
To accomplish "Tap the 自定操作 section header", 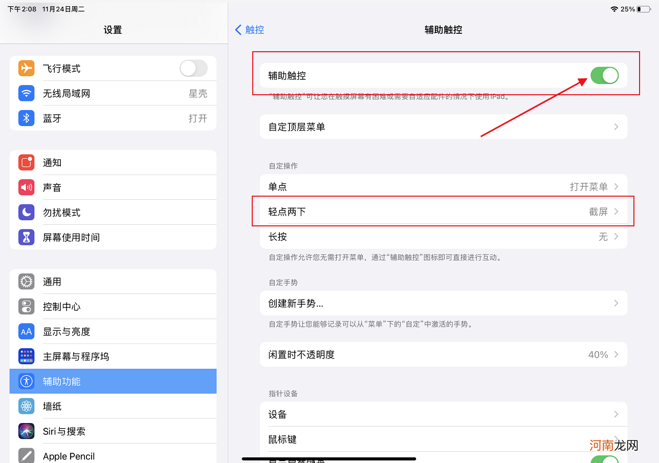I will (x=283, y=166).
